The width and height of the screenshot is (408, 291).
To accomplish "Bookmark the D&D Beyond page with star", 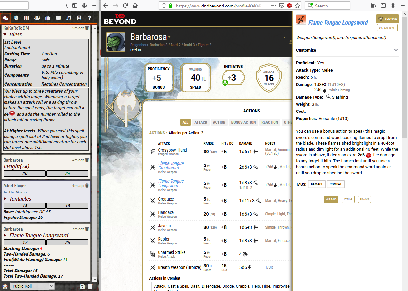I will coord(297,6).
